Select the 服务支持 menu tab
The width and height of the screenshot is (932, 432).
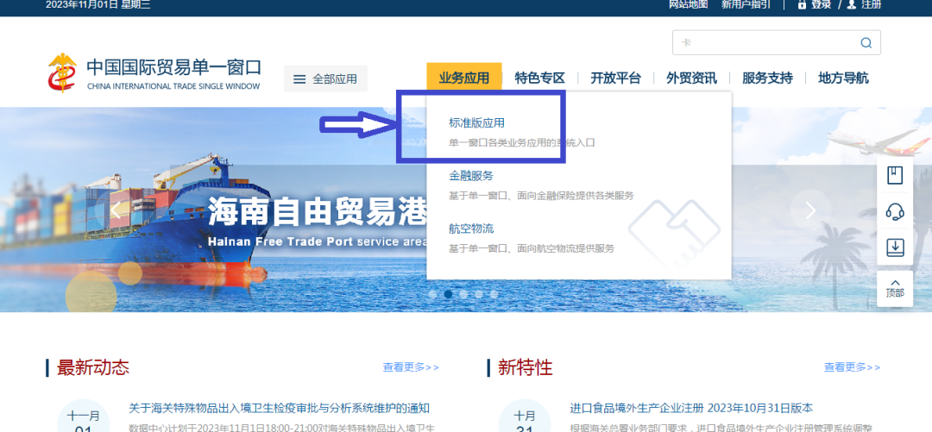(767, 78)
